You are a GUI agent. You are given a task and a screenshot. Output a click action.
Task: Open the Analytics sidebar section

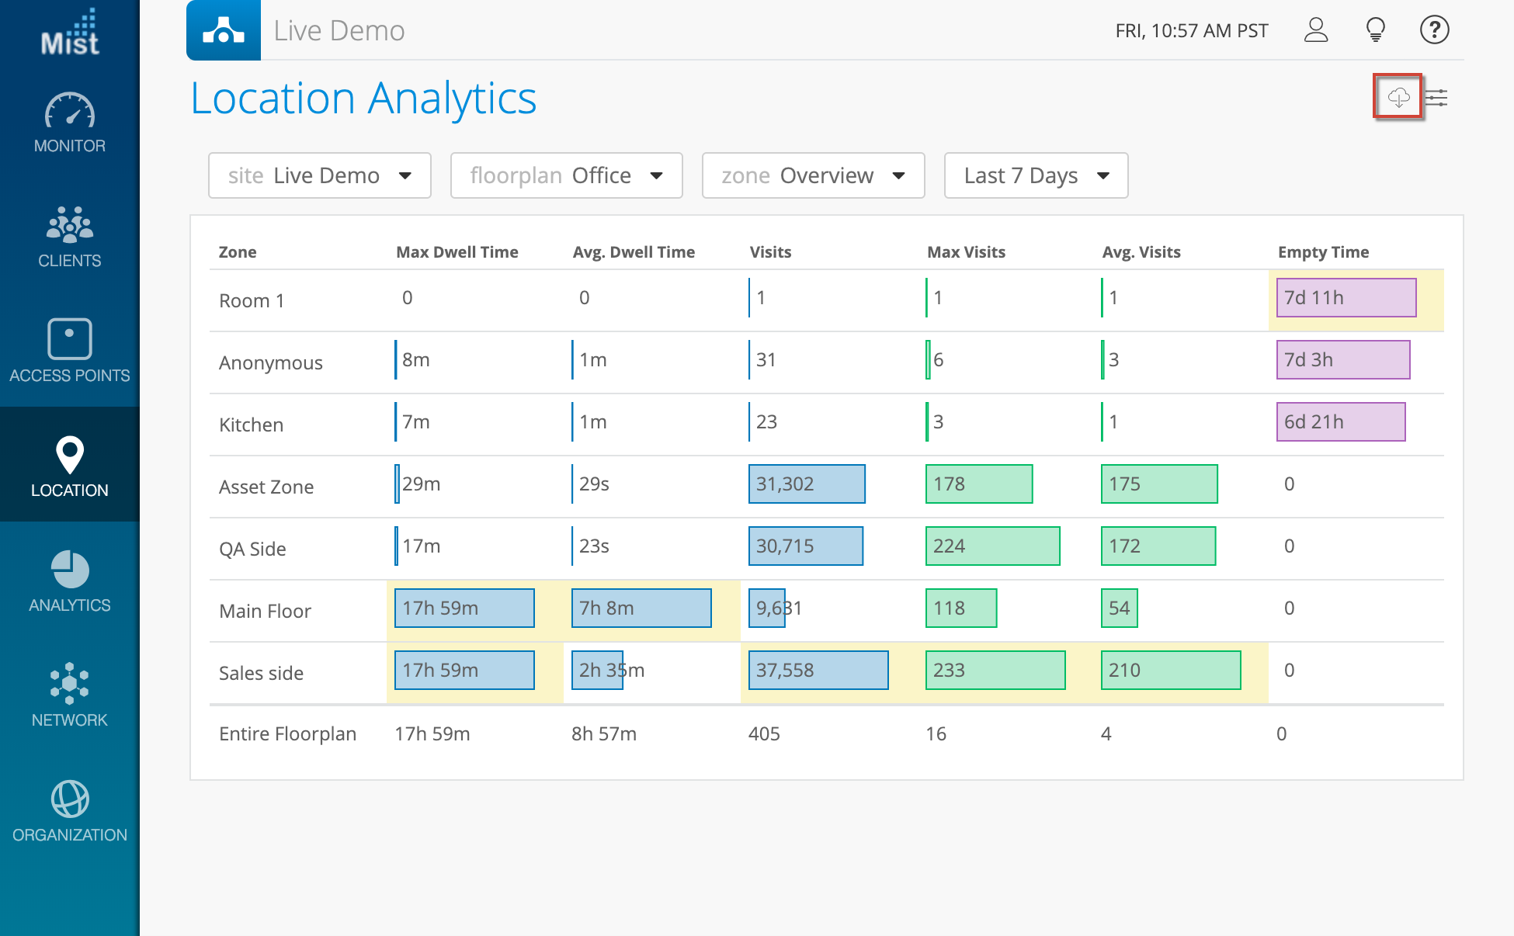tap(70, 581)
